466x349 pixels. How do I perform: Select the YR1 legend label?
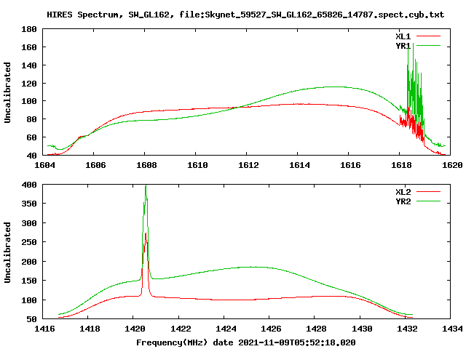click(x=403, y=46)
